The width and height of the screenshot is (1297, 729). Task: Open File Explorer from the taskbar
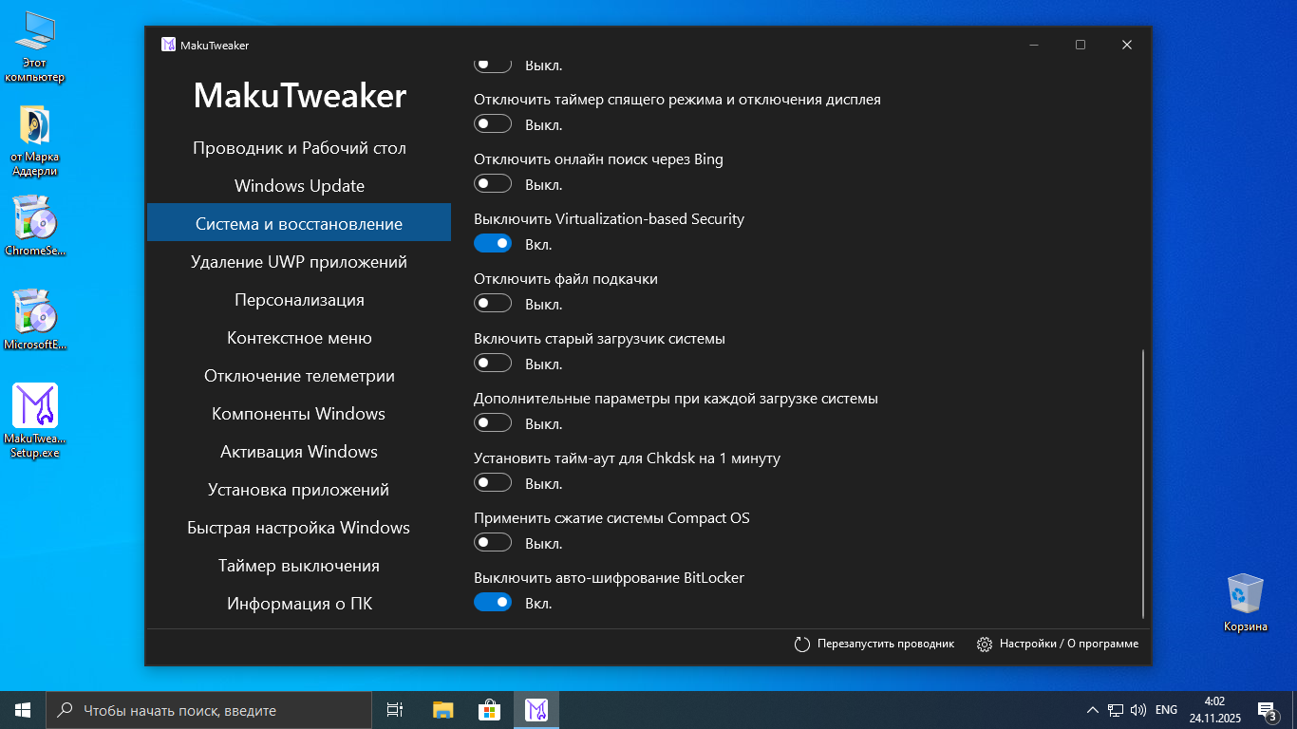pyautogui.click(x=442, y=710)
